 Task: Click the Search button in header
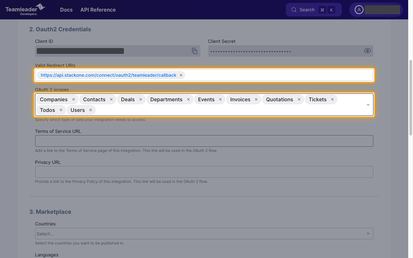click(314, 10)
